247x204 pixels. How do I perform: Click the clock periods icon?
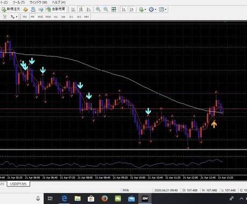(151, 9)
